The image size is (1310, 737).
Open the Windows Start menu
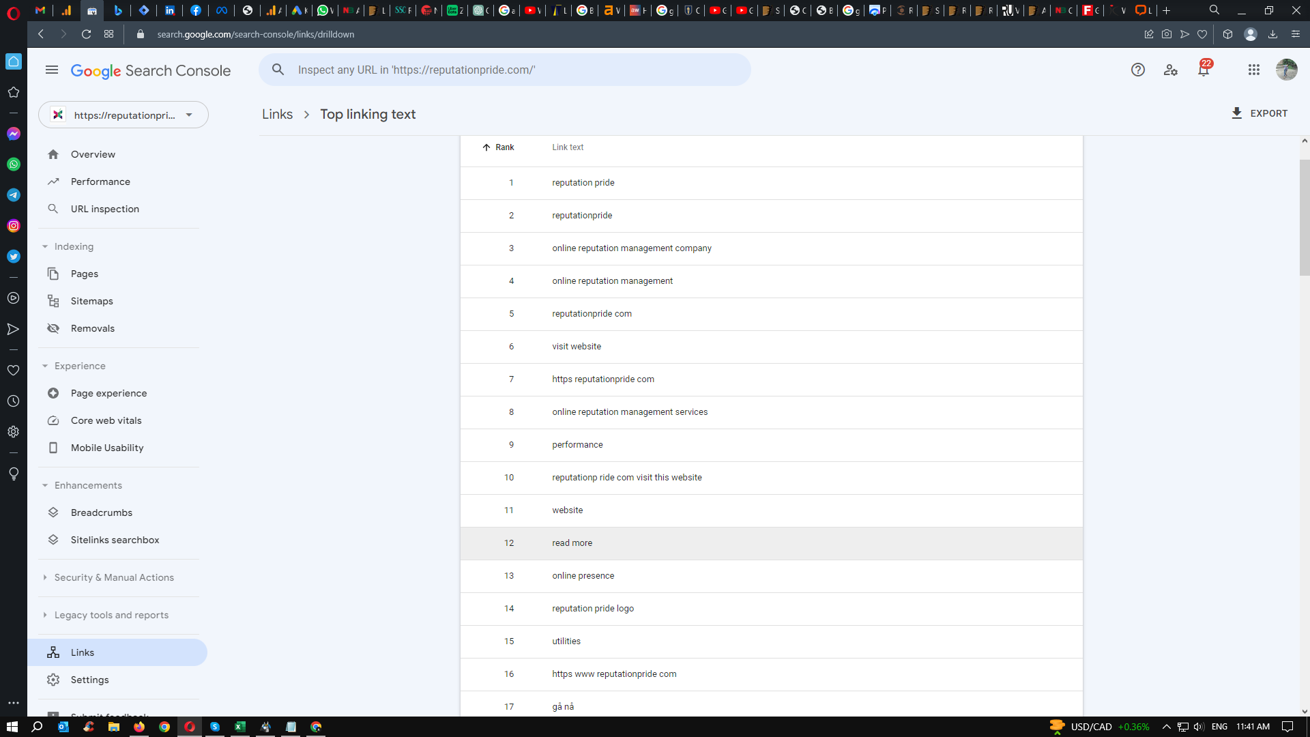(x=12, y=727)
